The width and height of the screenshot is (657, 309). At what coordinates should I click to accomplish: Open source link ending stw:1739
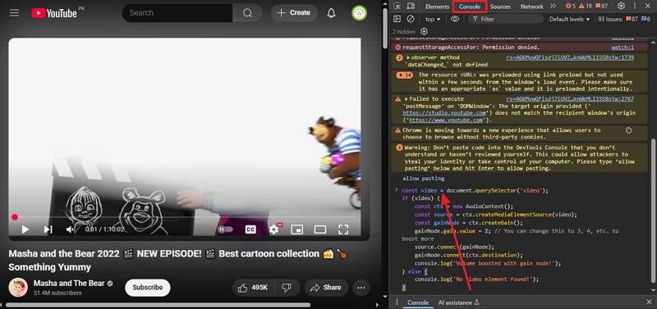[570, 57]
